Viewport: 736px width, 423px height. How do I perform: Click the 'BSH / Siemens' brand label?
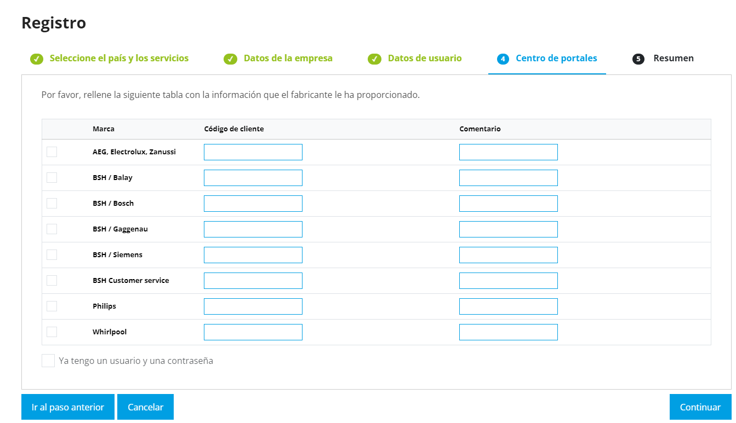[117, 255]
